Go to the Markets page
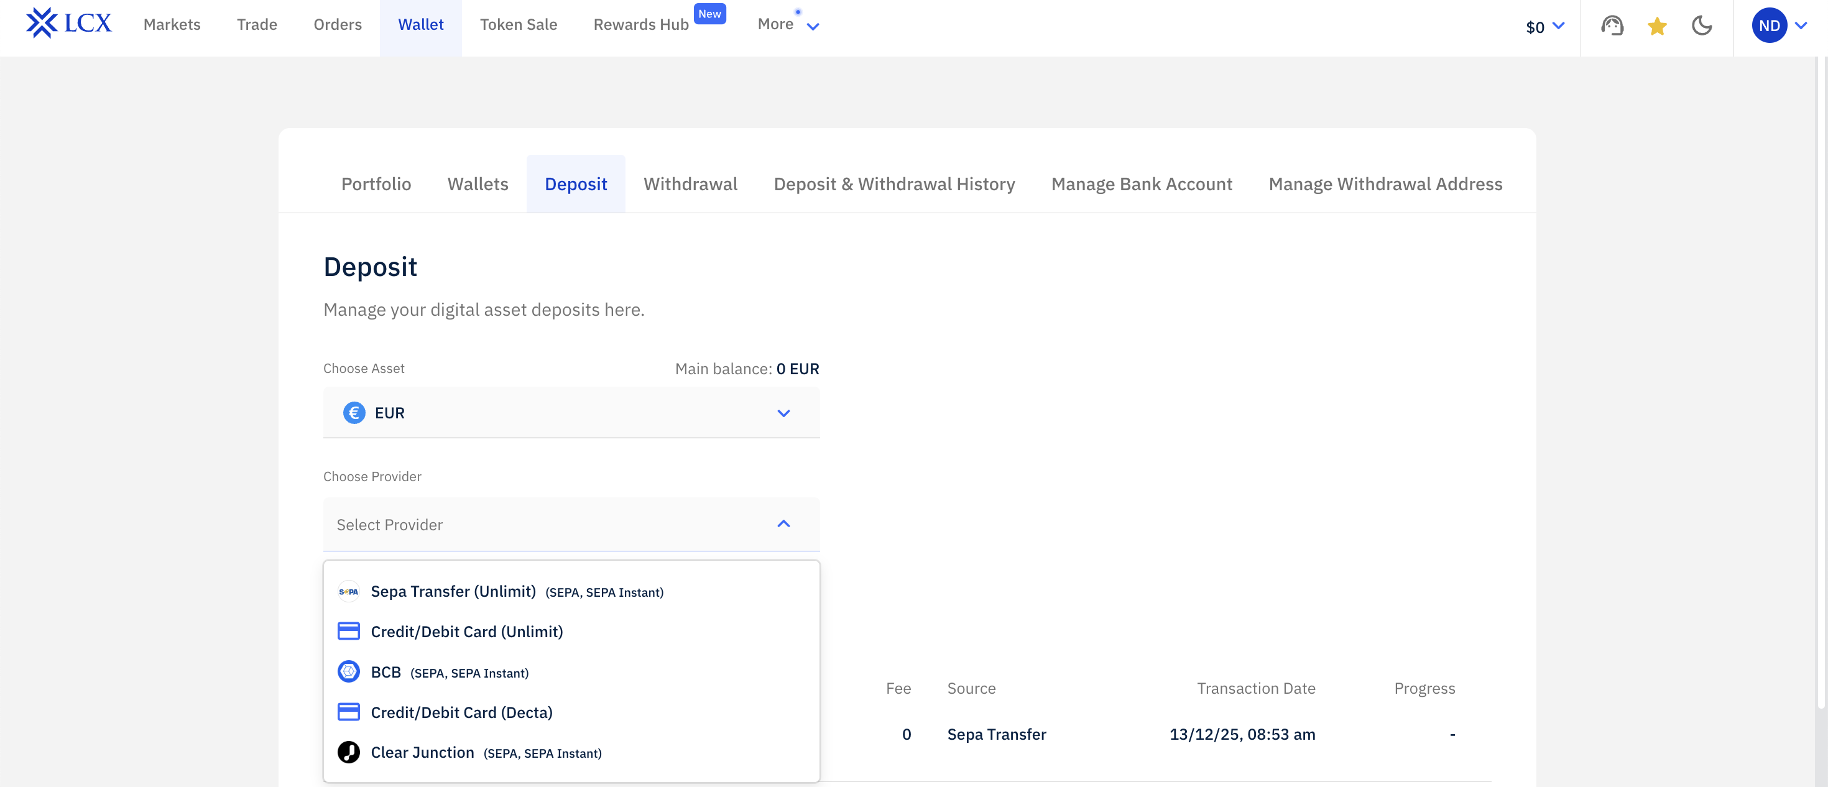The height and width of the screenshot is (787, 1828). (x=172, y=25)
